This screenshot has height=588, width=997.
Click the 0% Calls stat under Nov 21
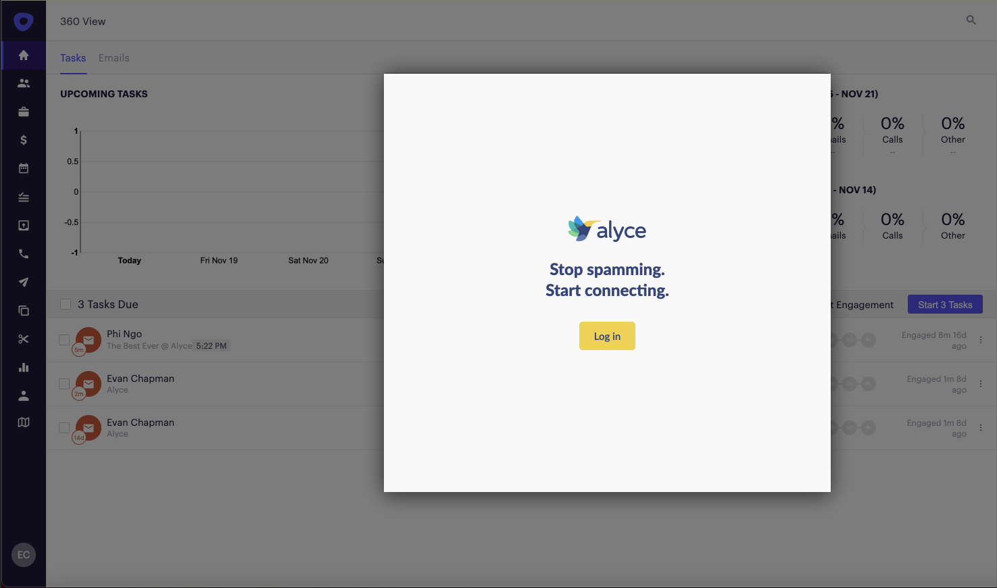(892, 130)
